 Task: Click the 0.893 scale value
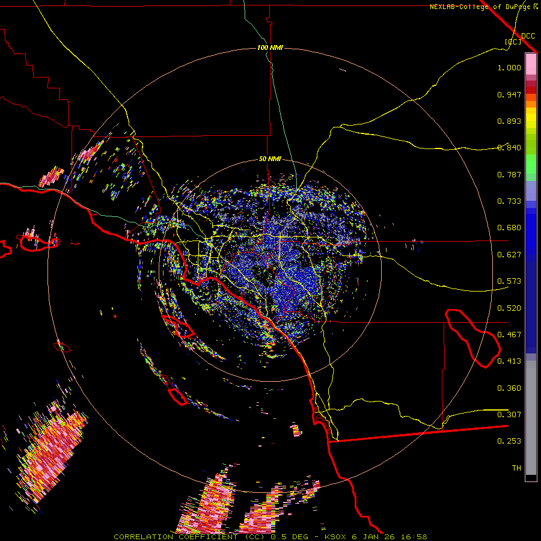pyautogui.click(x=509, y=121)
